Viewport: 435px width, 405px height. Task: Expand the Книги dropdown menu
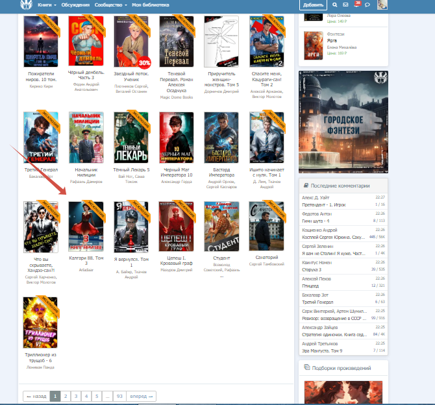pos(47,5)
